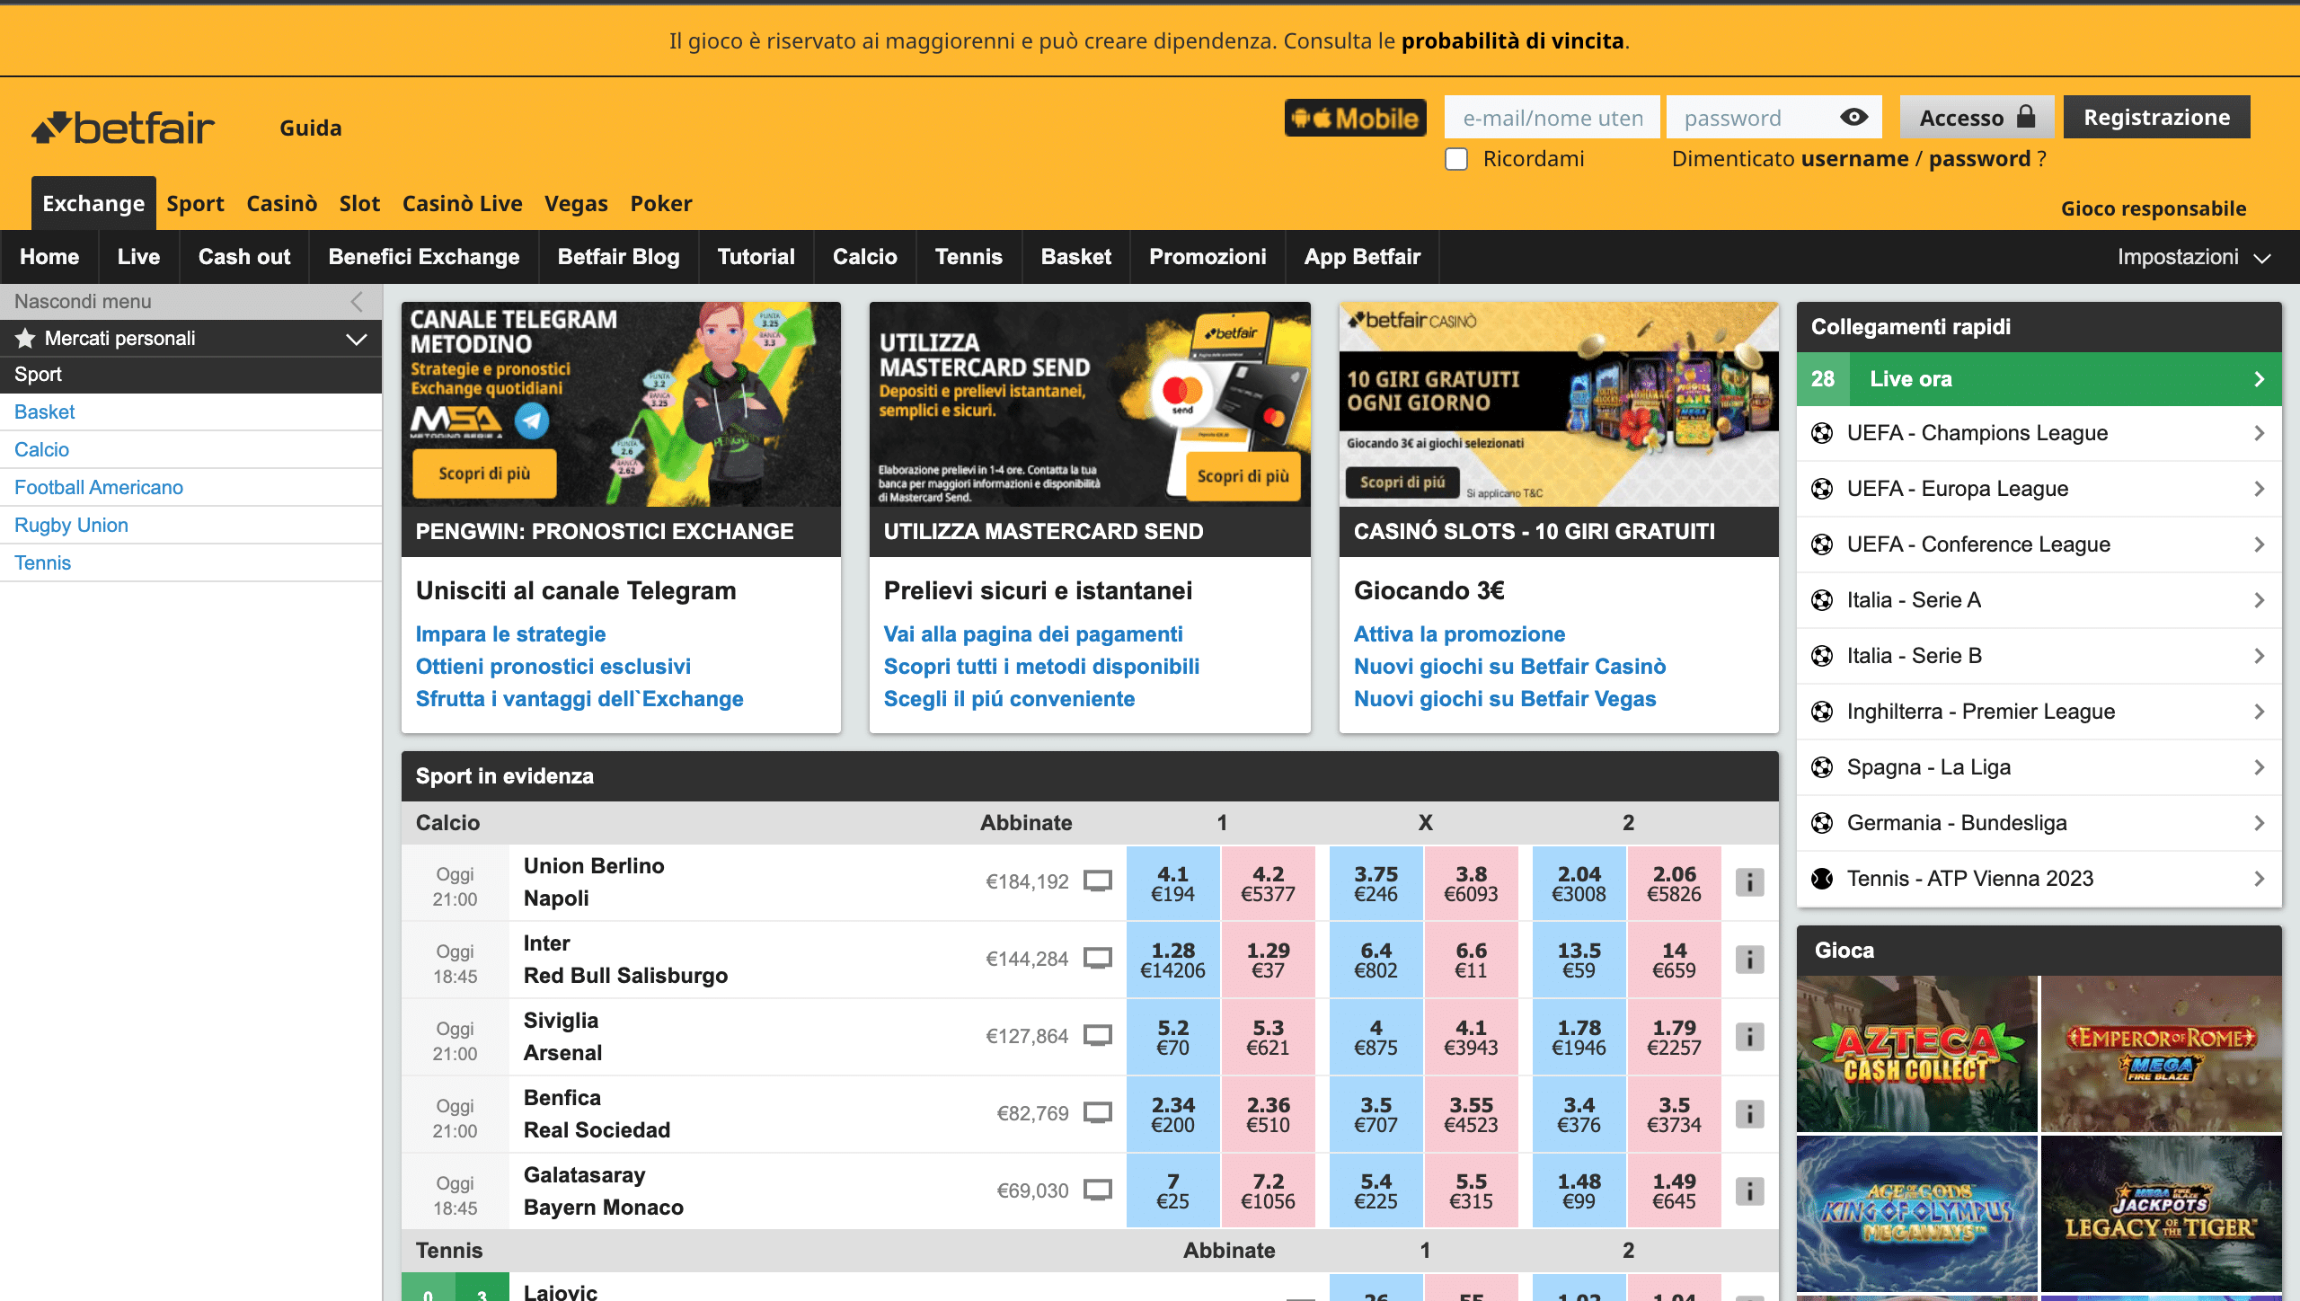Screen dimensions: 2300x1301
Task: Open Live ora quick link arrow
Action: tap(2259, 379)
